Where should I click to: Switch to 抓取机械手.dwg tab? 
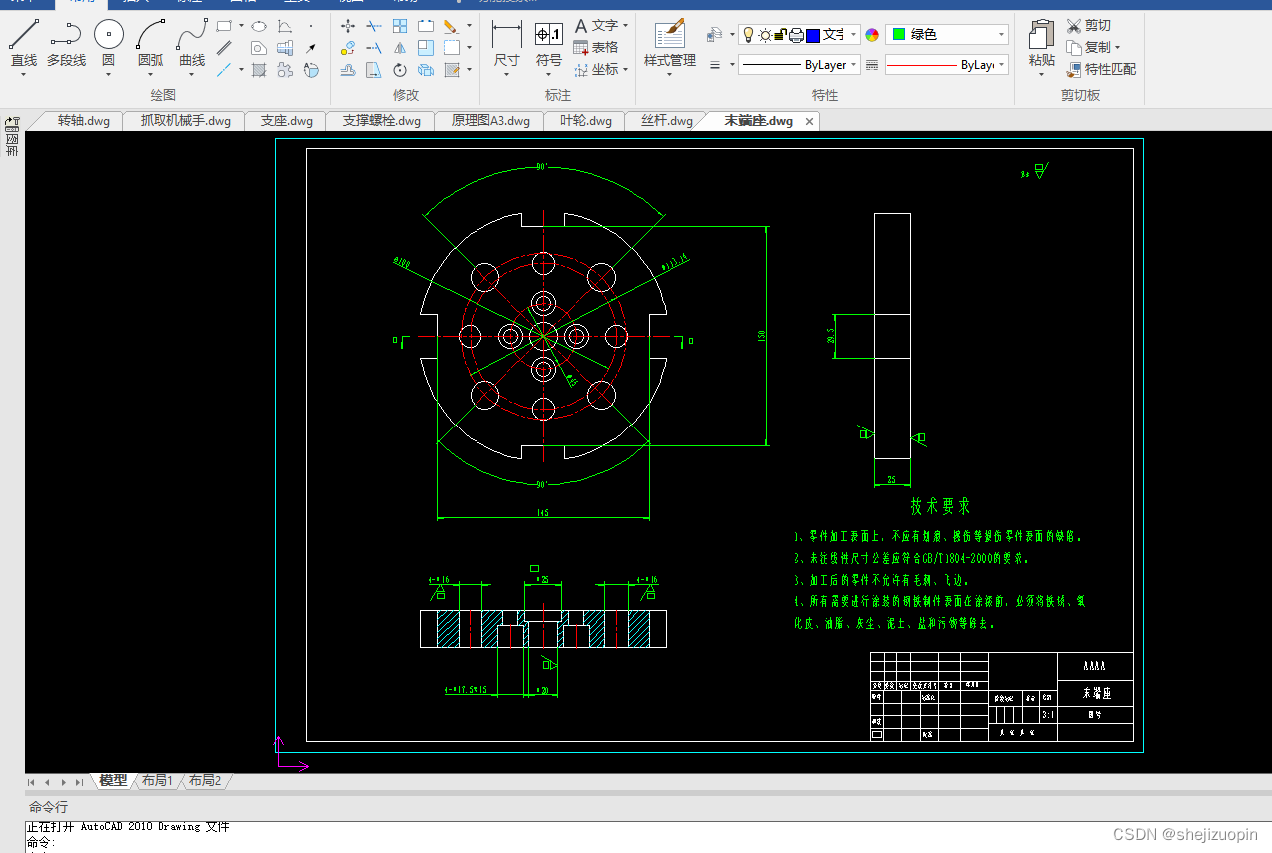pyautogui.click(x=185, y=121)
